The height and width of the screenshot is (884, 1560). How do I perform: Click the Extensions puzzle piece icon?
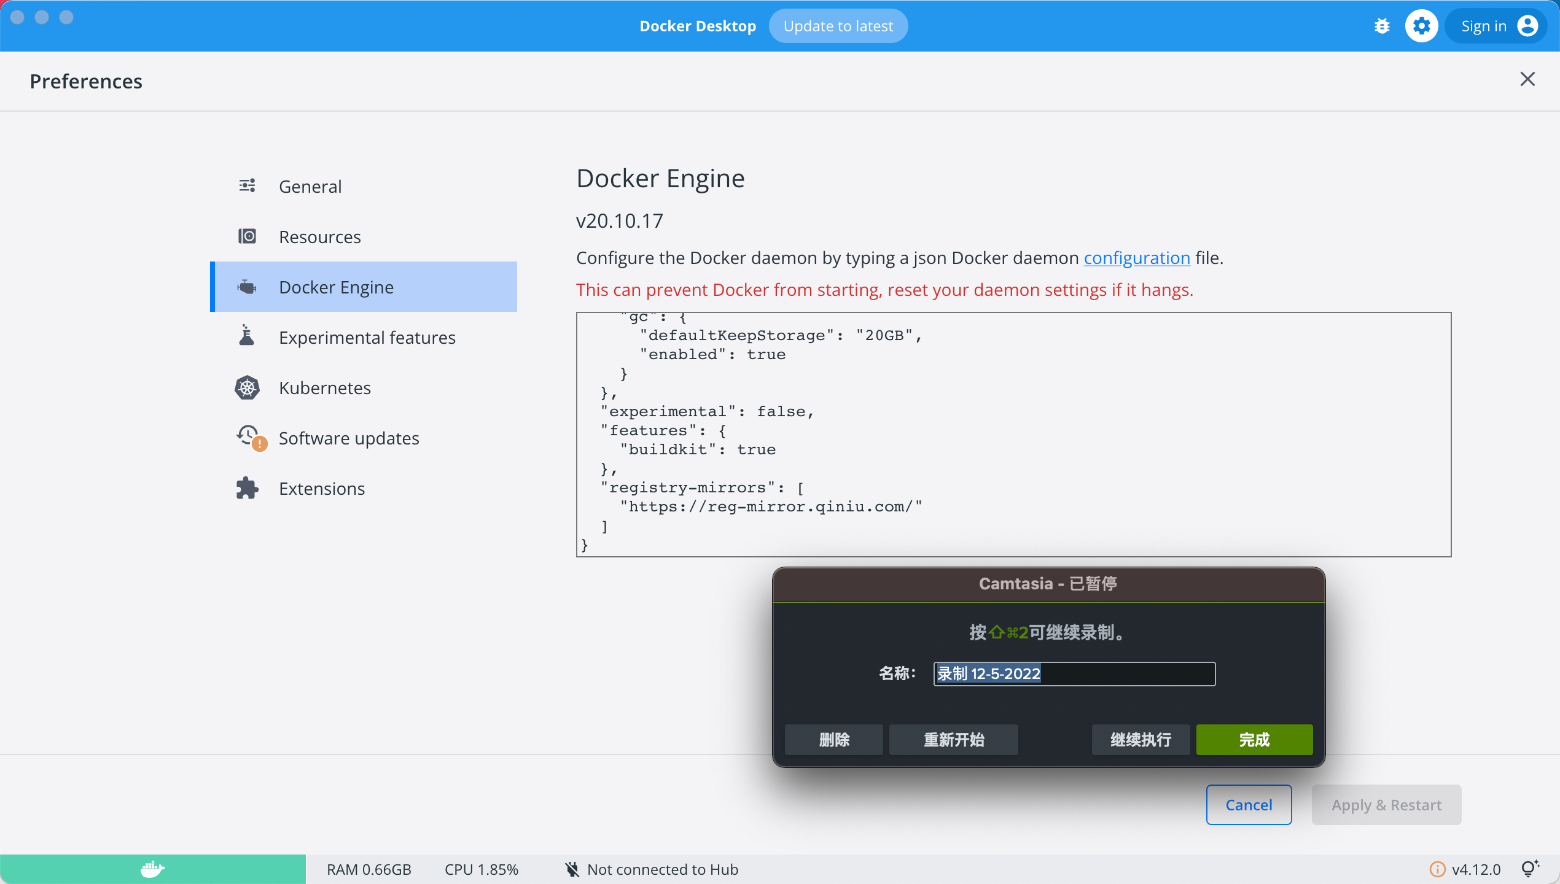(x=247, y=488)
